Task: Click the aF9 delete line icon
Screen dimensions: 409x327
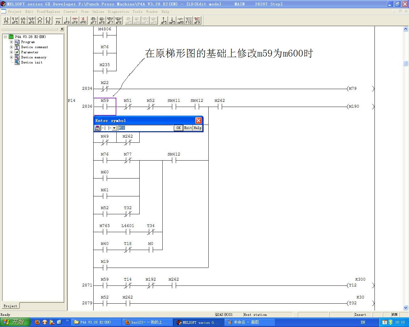Action: [x=197, y=20]
